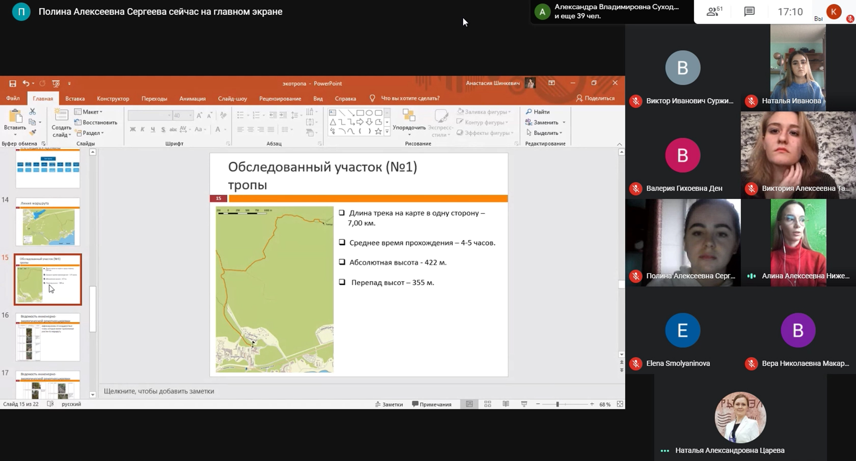Collapse the ribbon with chevron
856x461 pixels.
[619, 144]
